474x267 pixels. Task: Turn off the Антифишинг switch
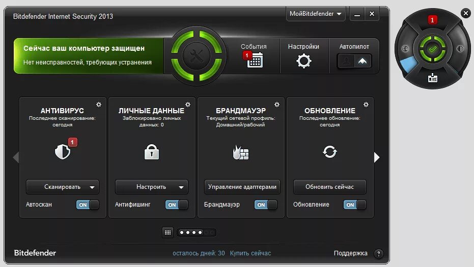pyautogui.click(x=177, y=205)
